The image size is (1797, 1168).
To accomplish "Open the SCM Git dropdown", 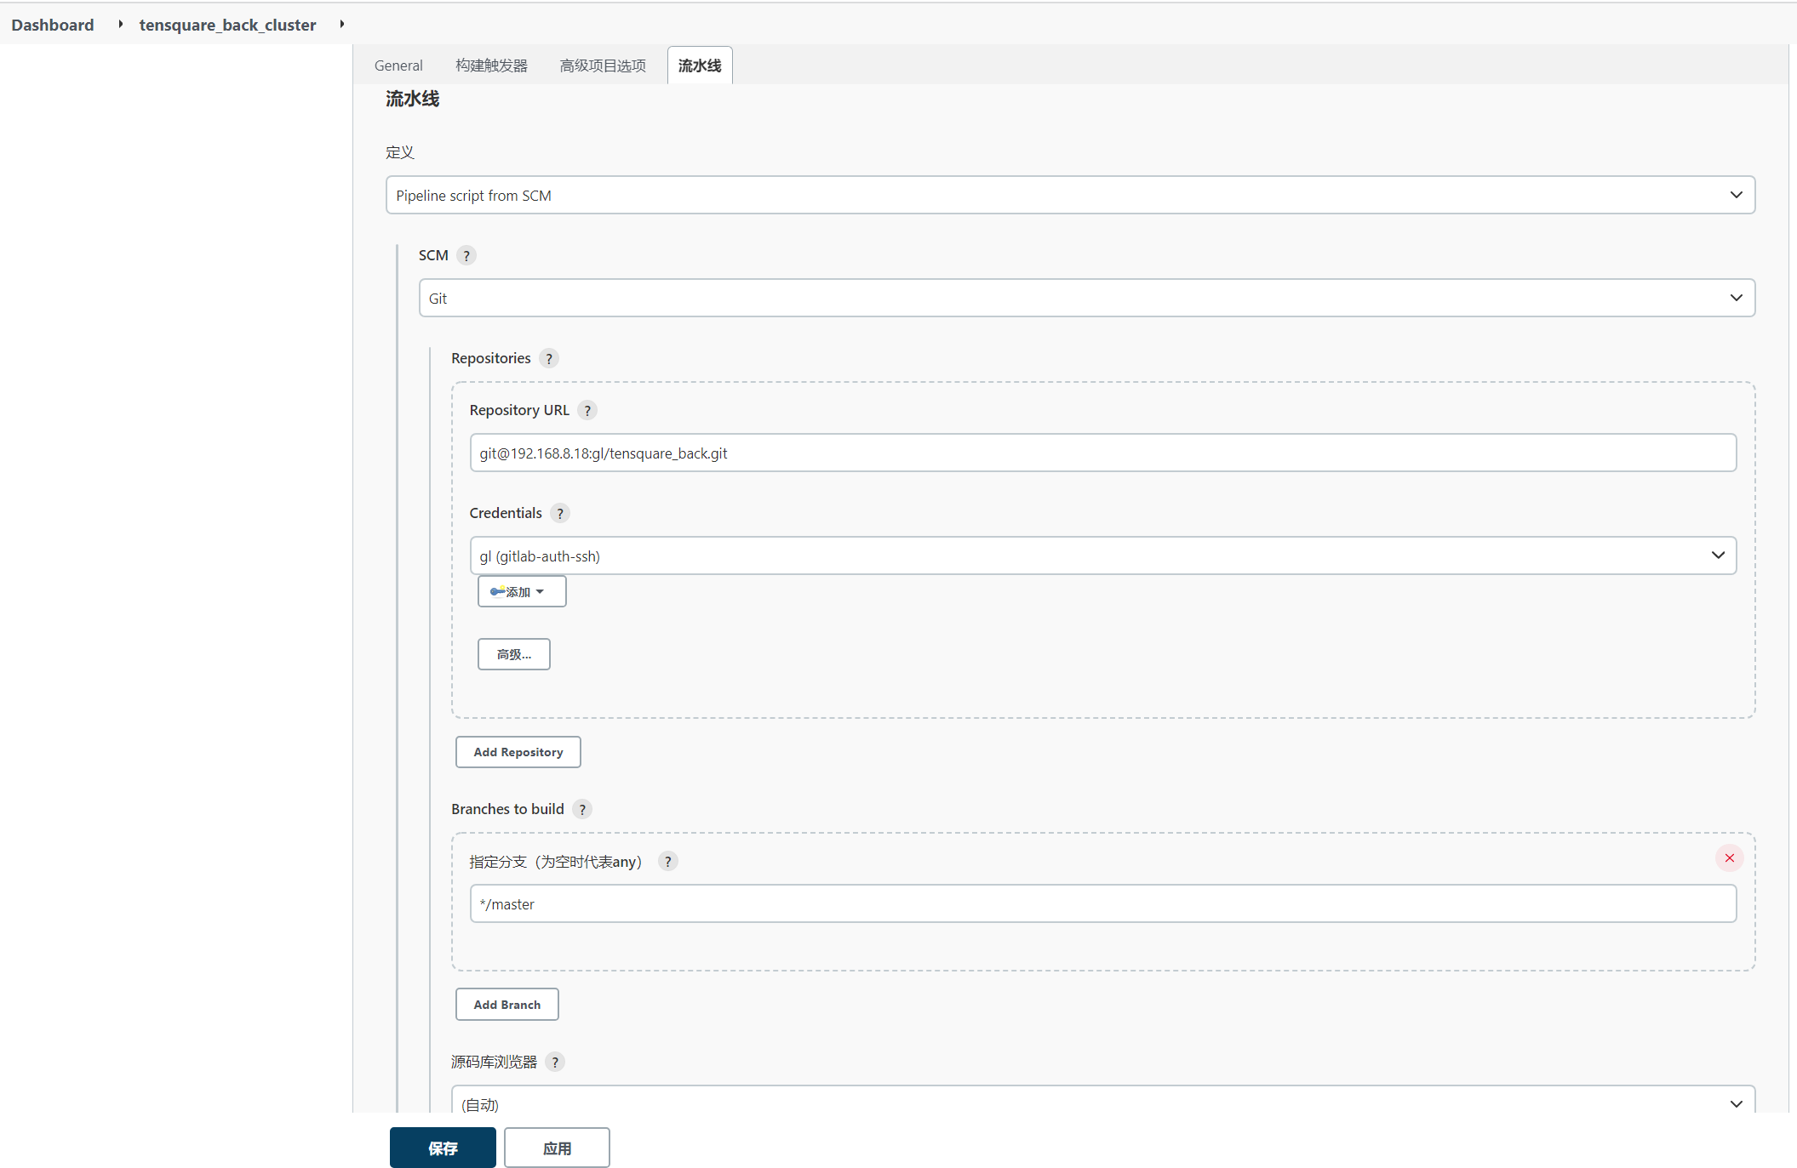I will [1086, 298].
